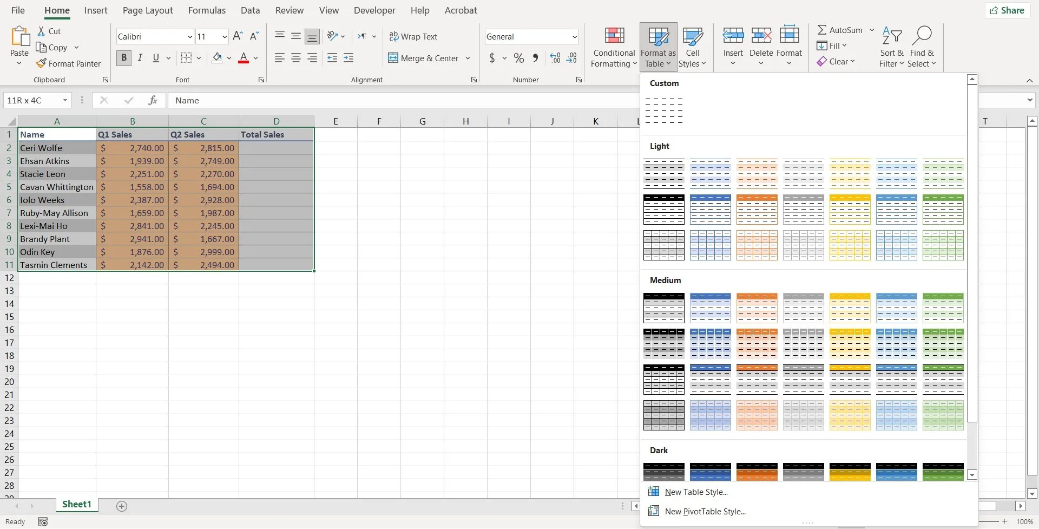Toggle Wrap Text for selection
The width and height of the screenshot is (1039, 529).
[414, 36]
